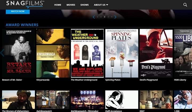Go to next carousel slide arrow

click(115, 17)
